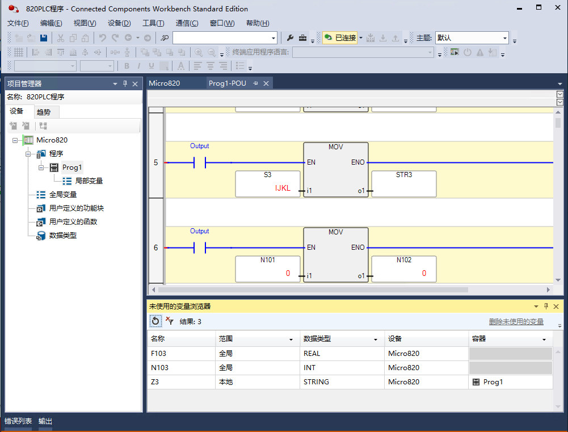Switch to the Micro820 tab
Image resolution: width=568 pixels, height=432 pixels.
pyautogui.click(x=165, y=83)
